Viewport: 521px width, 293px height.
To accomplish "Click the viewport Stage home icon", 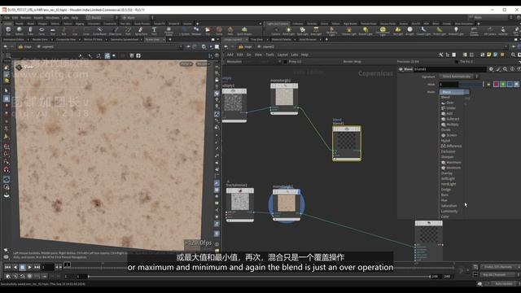I will [x=21, y=47].
